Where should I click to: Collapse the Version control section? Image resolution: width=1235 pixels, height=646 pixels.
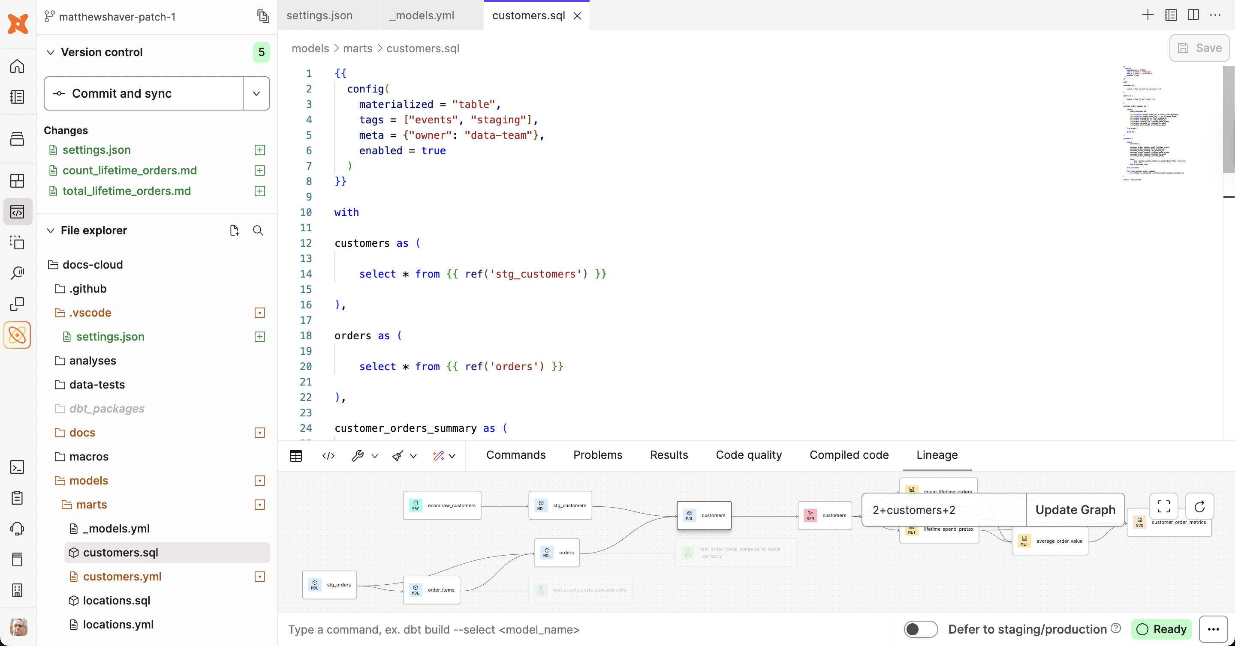[x=51, y=52]
